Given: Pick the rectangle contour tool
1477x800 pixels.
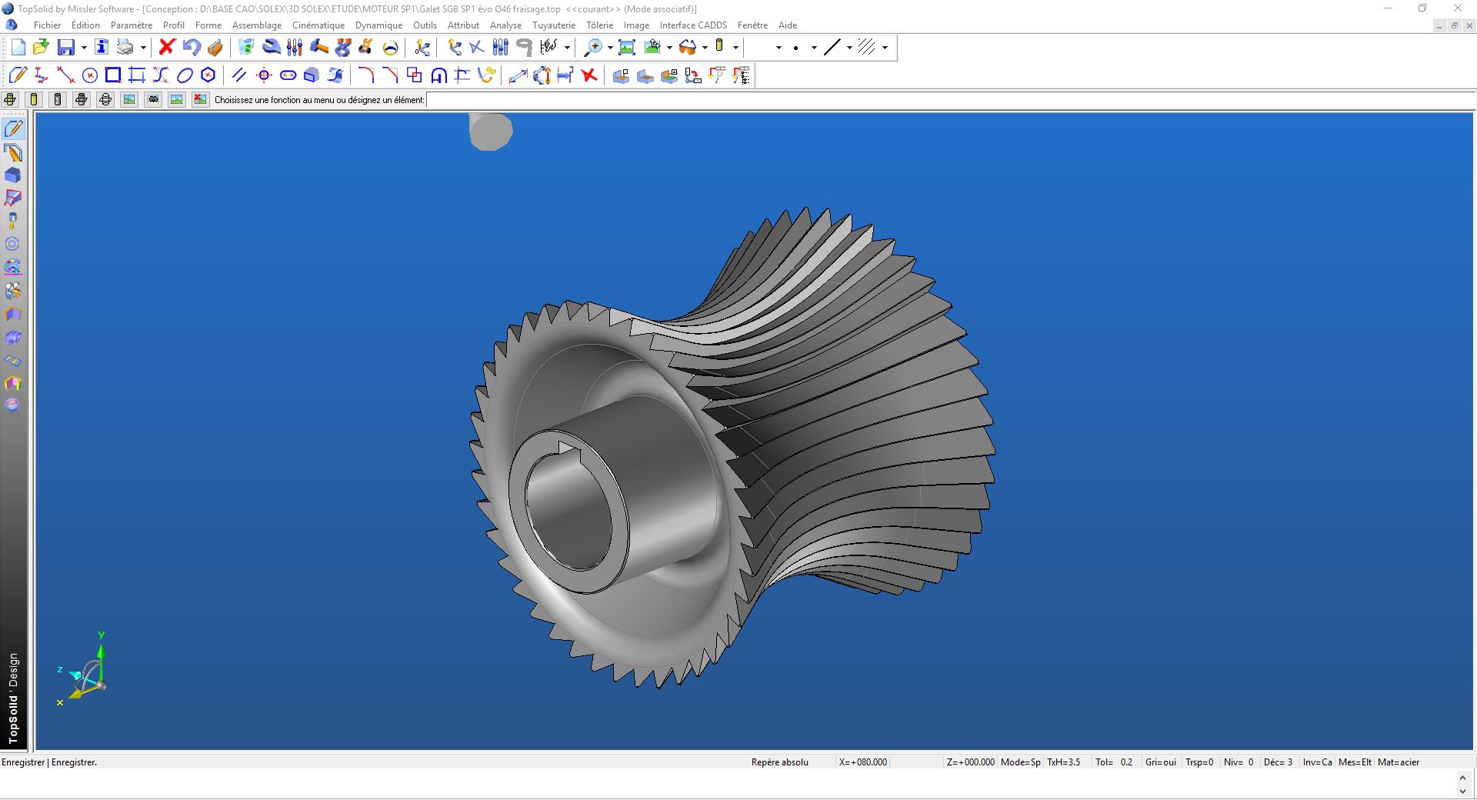Looking at the screenshot, I should 113,75.
